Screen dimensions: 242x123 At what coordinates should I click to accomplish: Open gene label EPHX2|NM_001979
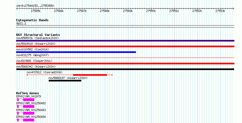tap(29, 96)
